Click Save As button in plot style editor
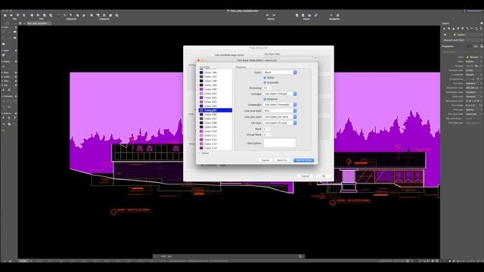The width and height of the screenshot is (484, 272). click(x=282, y=160)
